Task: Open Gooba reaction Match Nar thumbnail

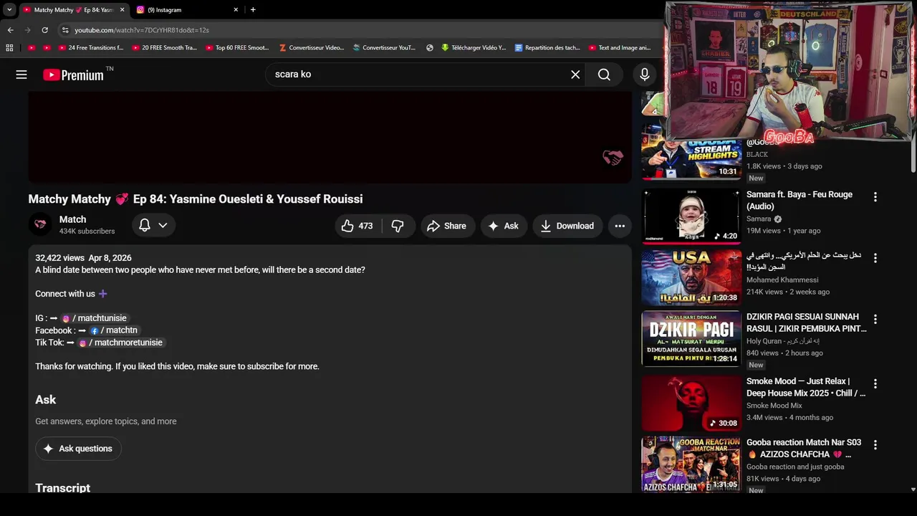Action: click(x=691, y=464)
